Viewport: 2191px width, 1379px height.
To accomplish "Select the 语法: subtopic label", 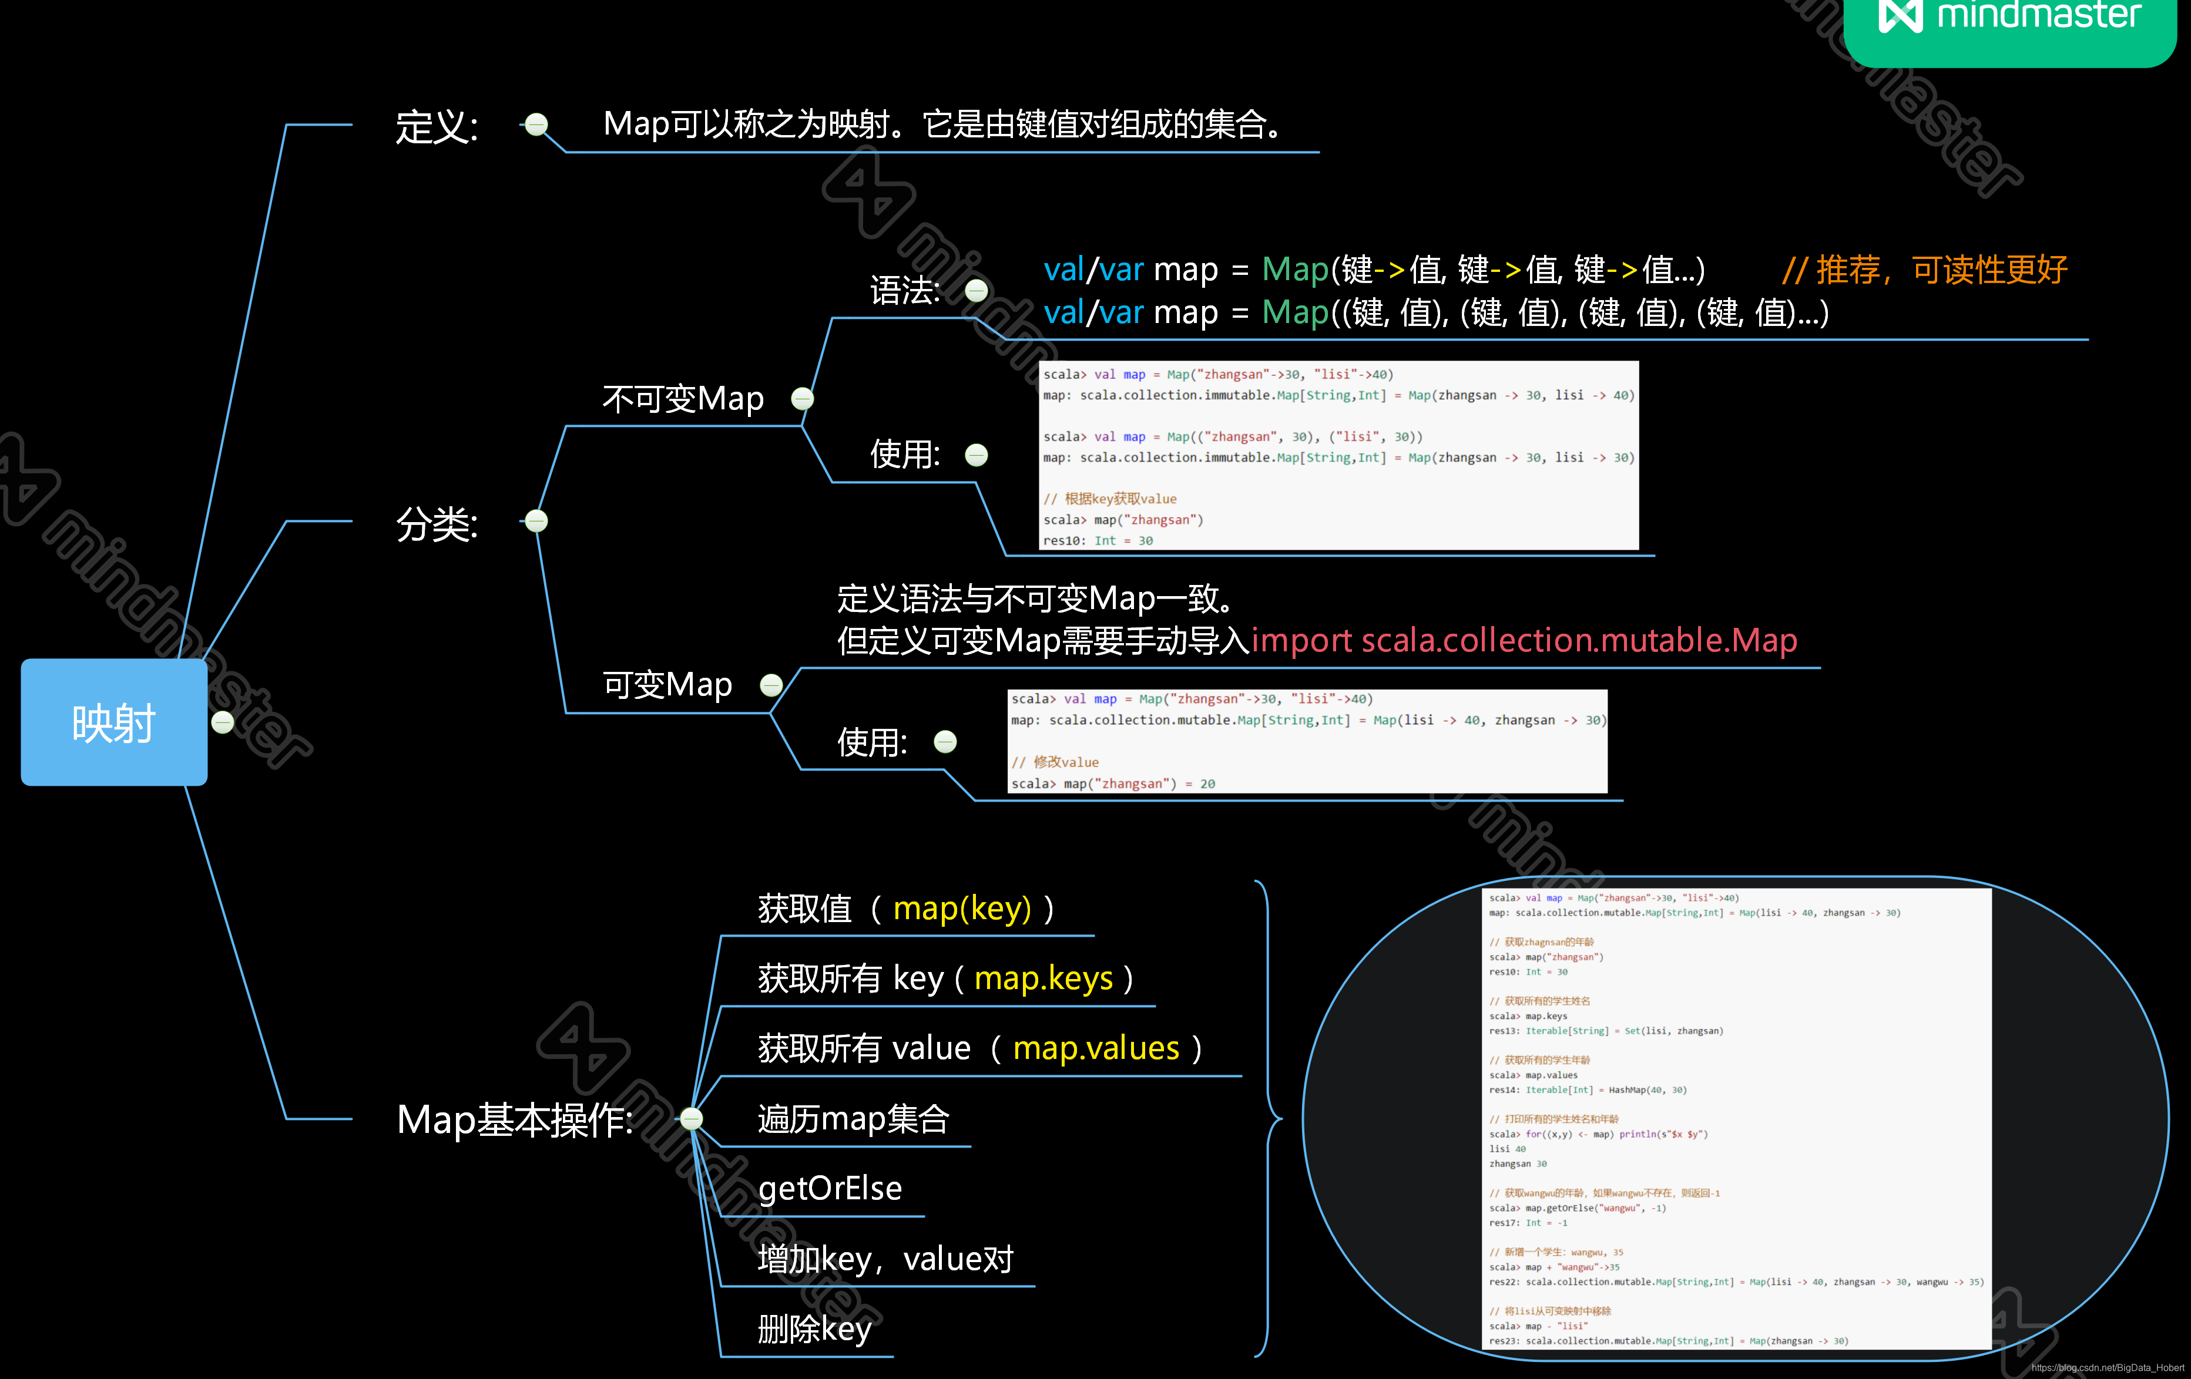I will (x=905, y=291).
